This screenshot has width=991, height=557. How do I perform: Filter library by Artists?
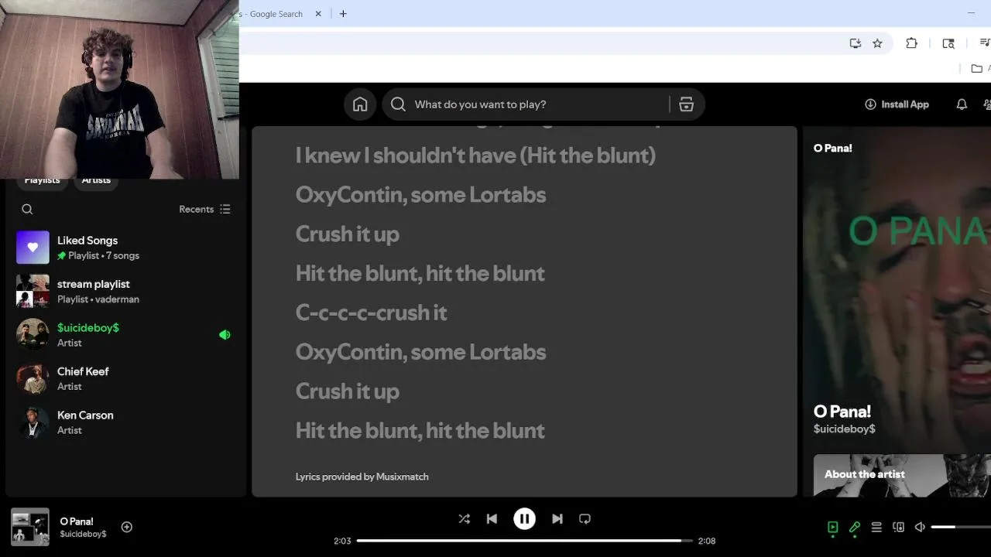96,181
